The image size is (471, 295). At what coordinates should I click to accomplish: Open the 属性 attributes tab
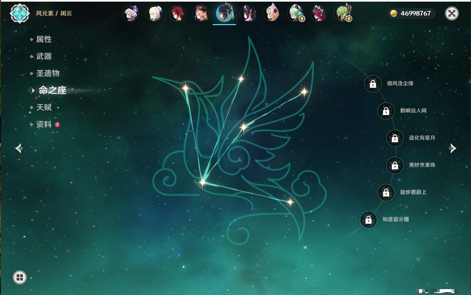tap(44, 39)
